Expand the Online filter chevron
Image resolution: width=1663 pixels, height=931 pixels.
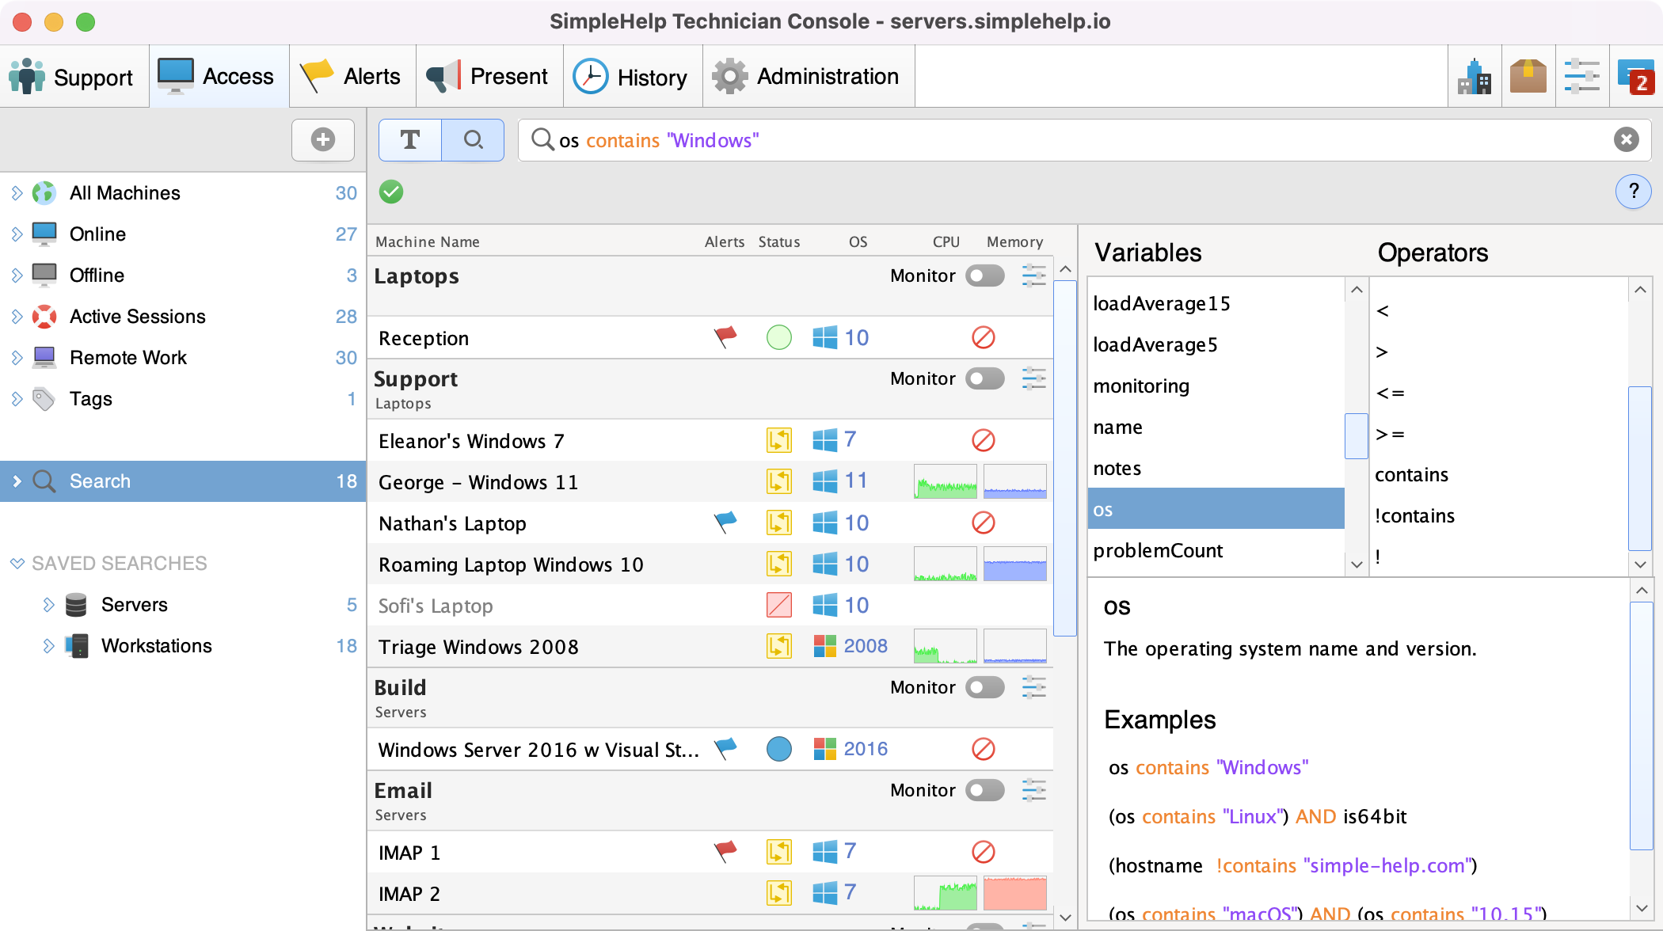[17, 234]
